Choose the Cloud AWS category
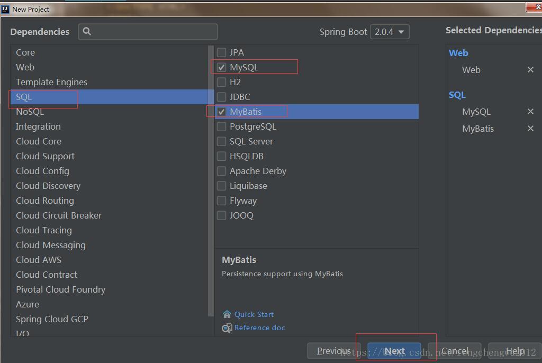542x363 pixels. [109, 260]
